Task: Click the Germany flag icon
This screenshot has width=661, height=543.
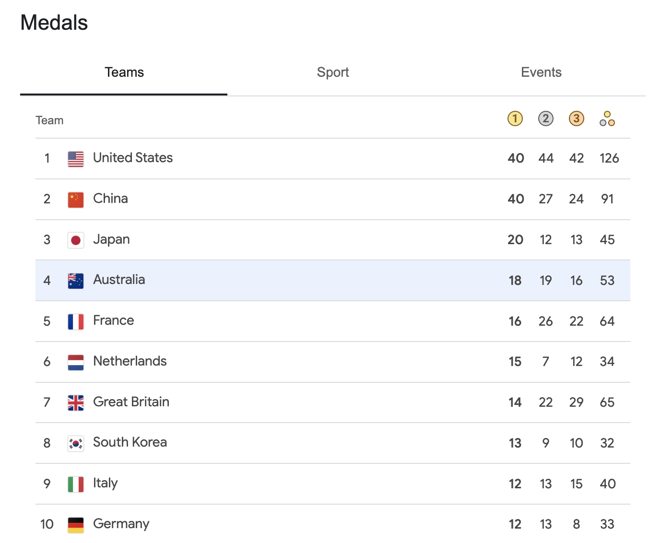Action: point(76,525)
